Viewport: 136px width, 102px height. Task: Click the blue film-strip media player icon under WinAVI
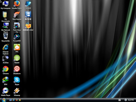pos(28,14)
